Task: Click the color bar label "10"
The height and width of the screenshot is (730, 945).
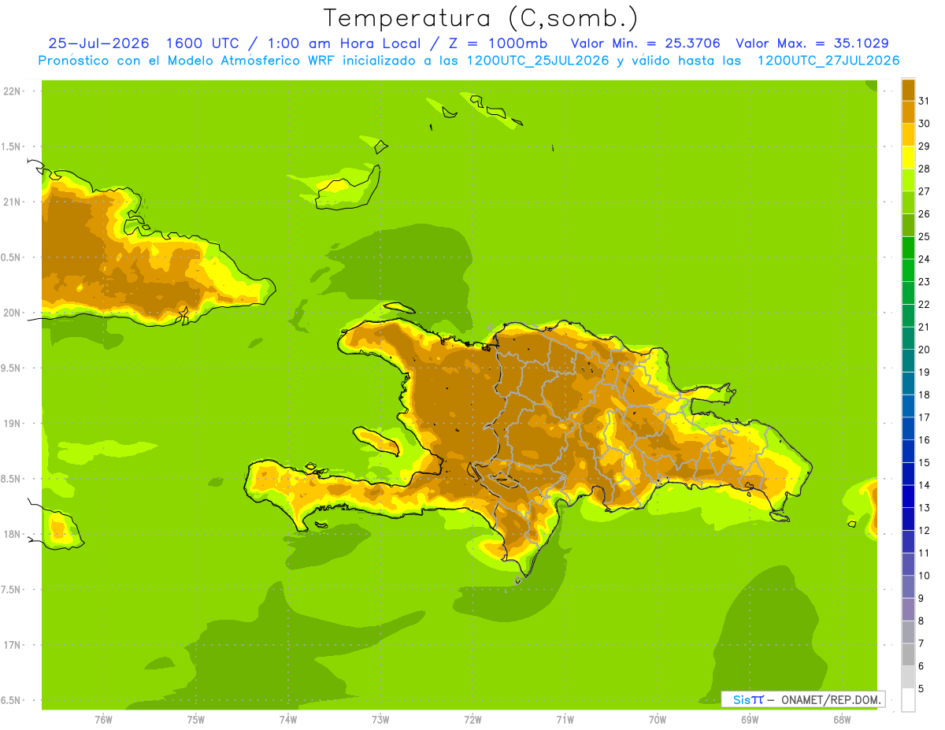Action: [924, 576]
